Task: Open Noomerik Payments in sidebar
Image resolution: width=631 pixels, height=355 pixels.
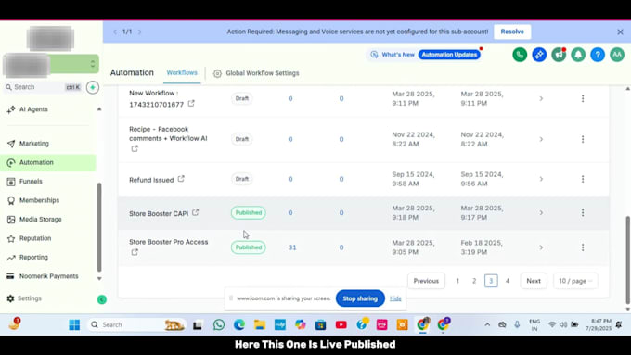Action: tap(48, 276)
